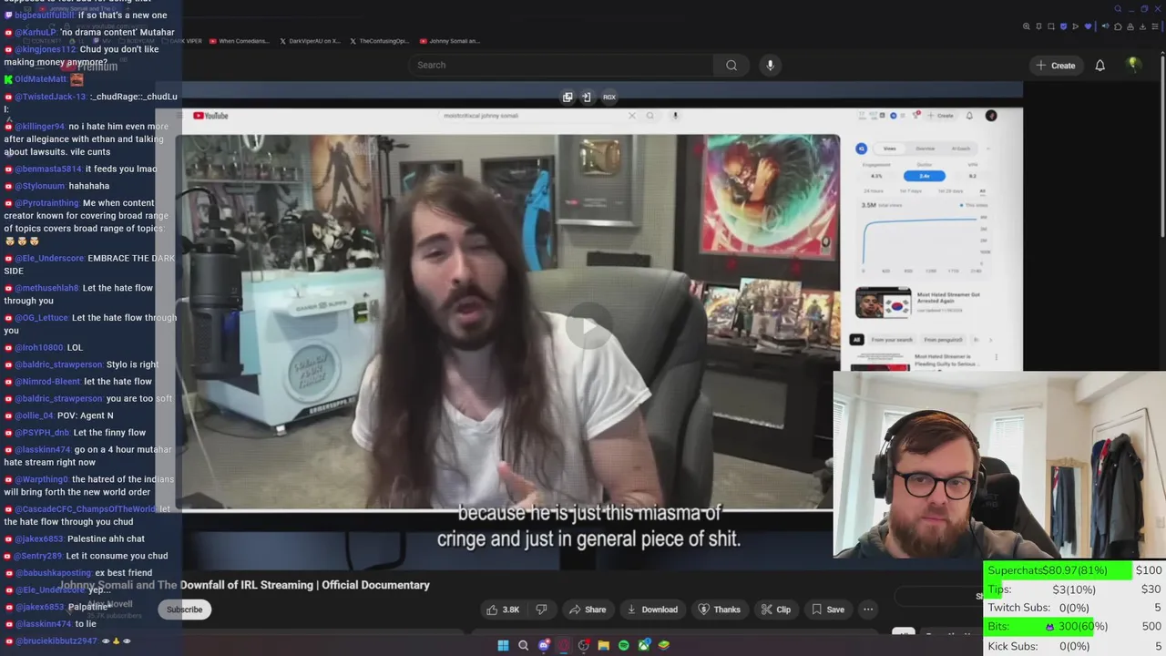Focus the YouTube Search field

pos(560,65)
